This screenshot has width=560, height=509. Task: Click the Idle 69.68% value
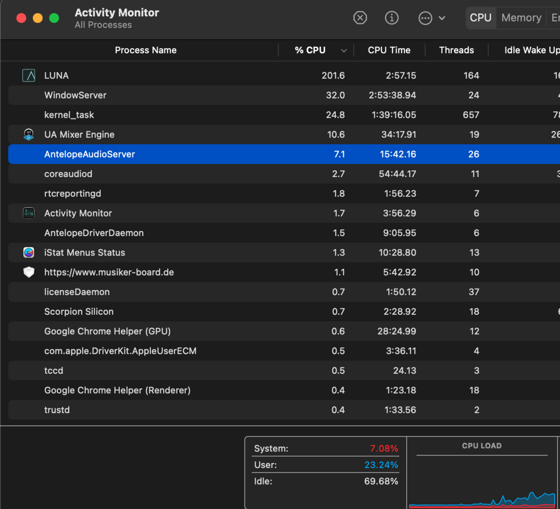coord(381,481)
